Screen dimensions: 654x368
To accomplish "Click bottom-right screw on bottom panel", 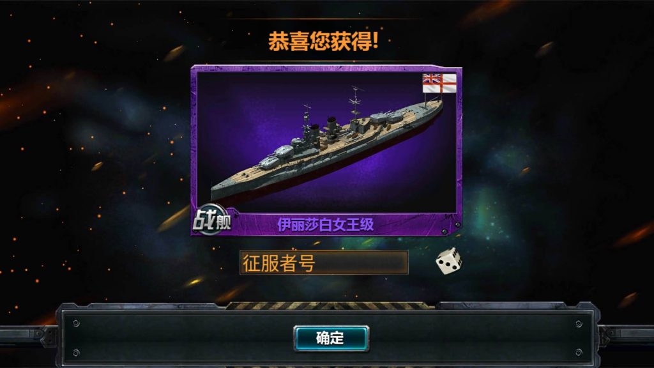I will pos(579,353).
